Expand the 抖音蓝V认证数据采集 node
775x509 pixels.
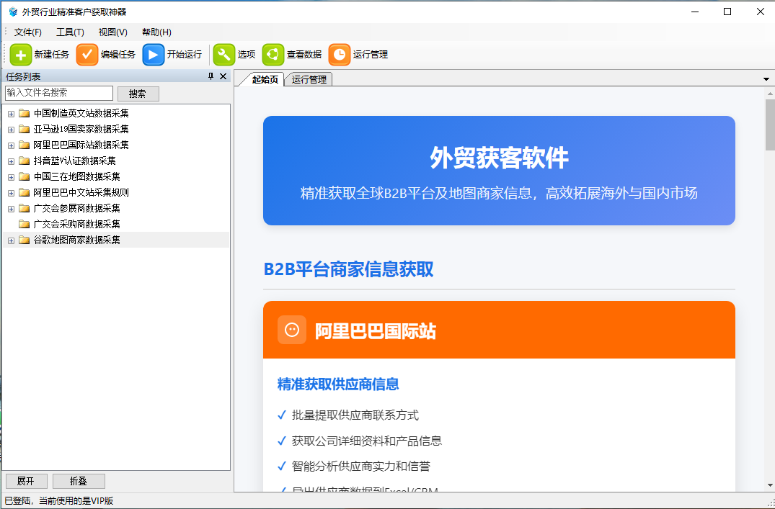tap(10, 160)
